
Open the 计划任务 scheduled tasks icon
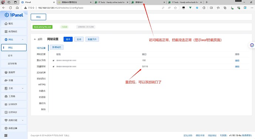pyautogui.click(x=6, y=104)
